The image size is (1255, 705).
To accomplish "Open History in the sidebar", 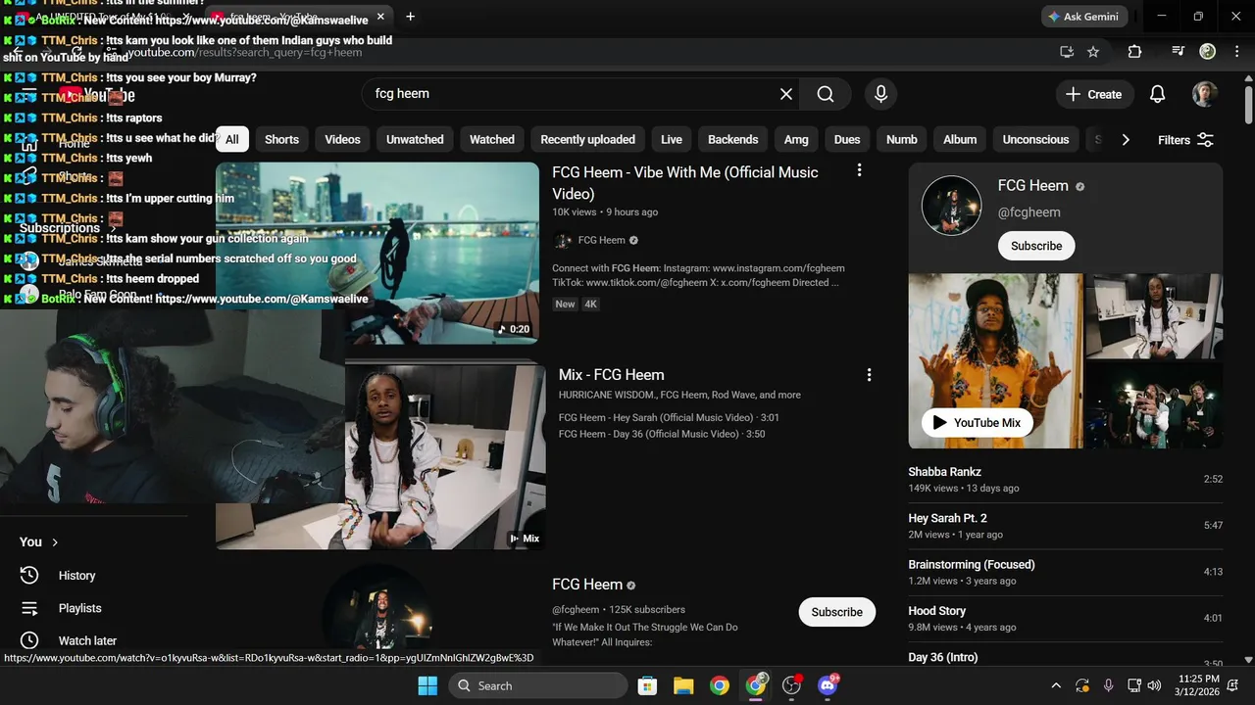I will (x=76, y=576).
